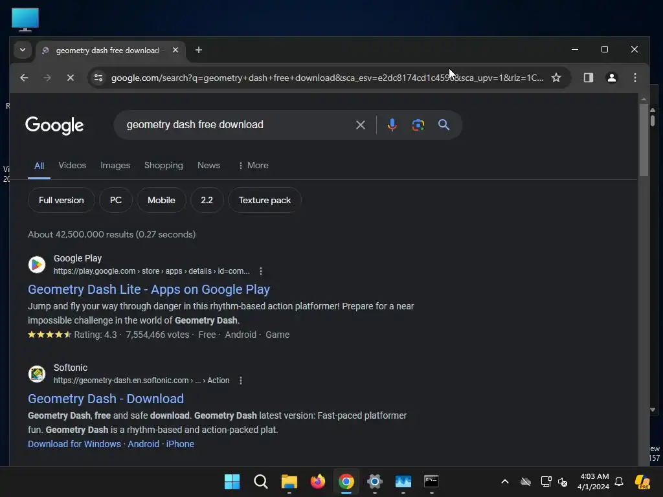Screen dimensions: 663x497
Task: Show hidden system tray icons
Action: [505, 481]
